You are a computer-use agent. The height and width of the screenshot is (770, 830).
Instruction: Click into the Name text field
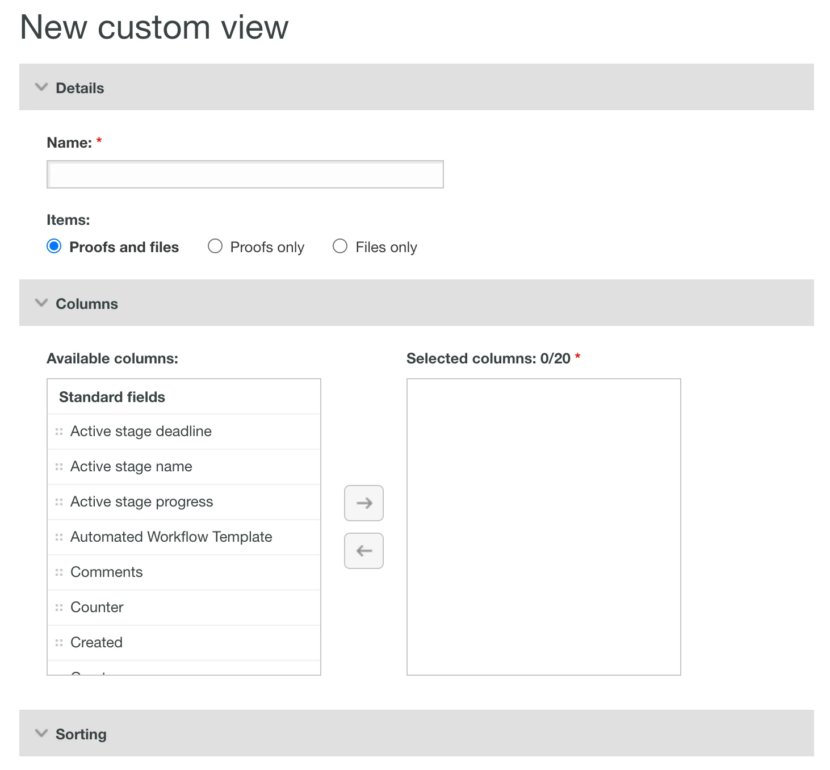pos(245,174)
